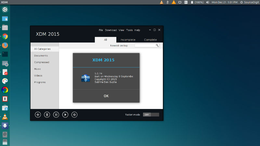Click the delete download trash icon
The width and height of the screenshot is (260, 146).
tap(47, 115)
